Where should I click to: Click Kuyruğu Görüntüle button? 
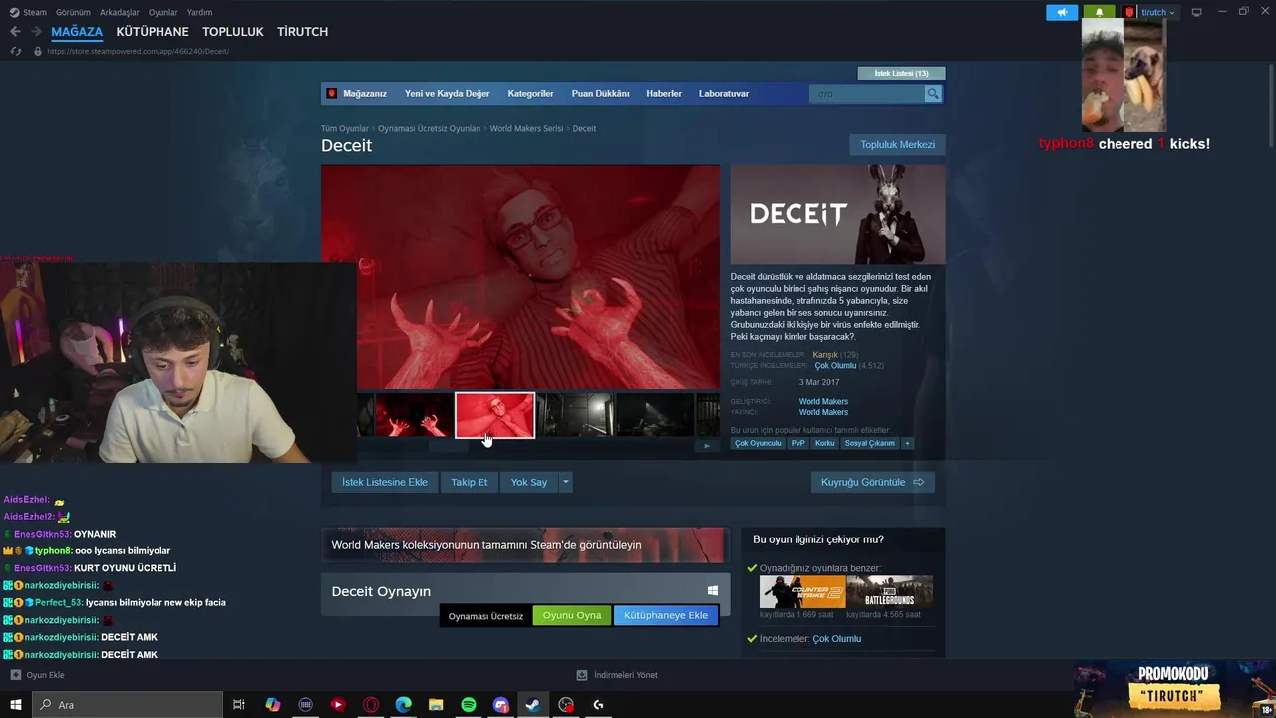tap(873, 482)
